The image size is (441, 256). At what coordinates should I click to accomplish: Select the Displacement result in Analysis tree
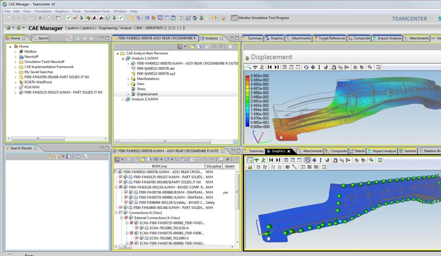pos(147,94)
